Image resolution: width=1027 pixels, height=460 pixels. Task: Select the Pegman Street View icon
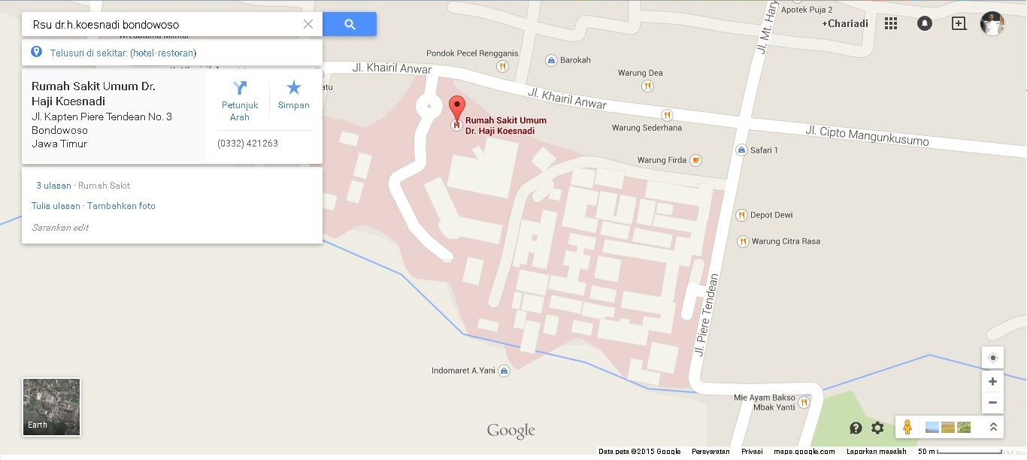[x=907, y=427]
